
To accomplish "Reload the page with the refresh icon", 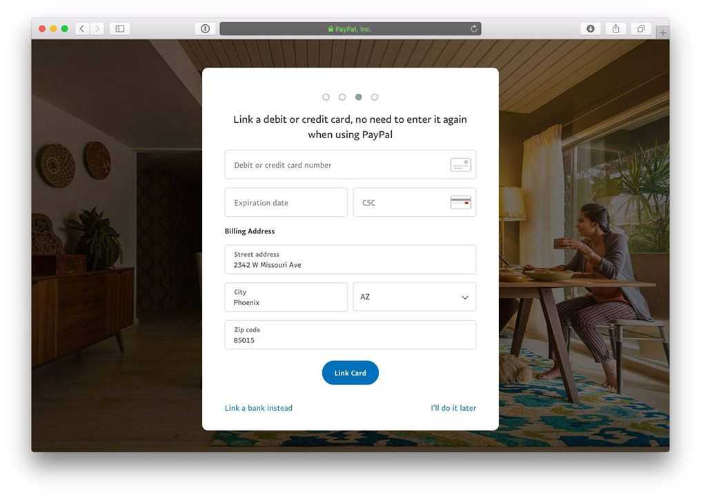I will pyautogui.click(x=474, y=28).
